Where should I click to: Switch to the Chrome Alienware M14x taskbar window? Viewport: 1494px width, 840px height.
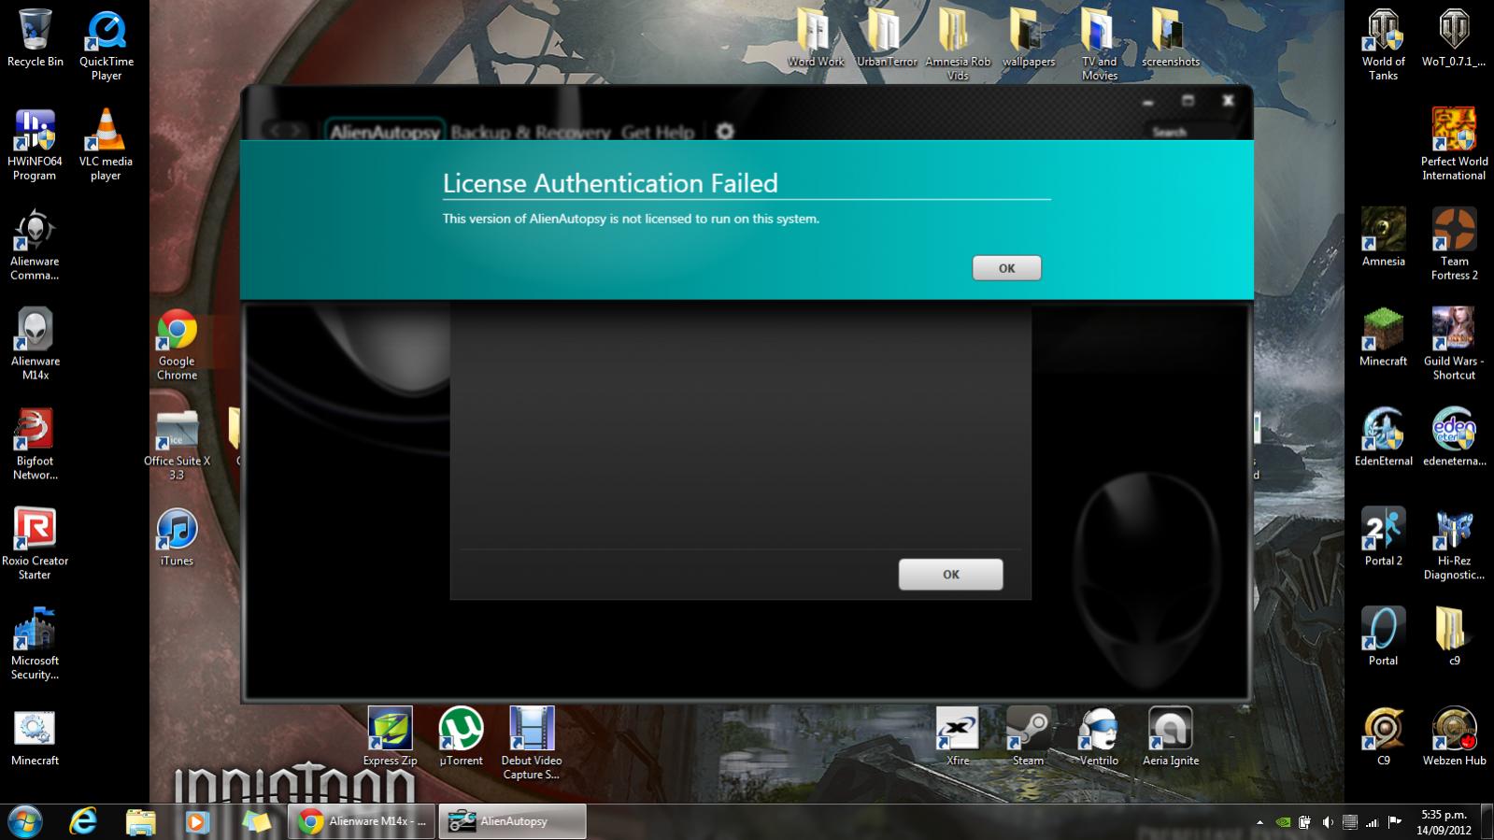click(x=362, y=821)
